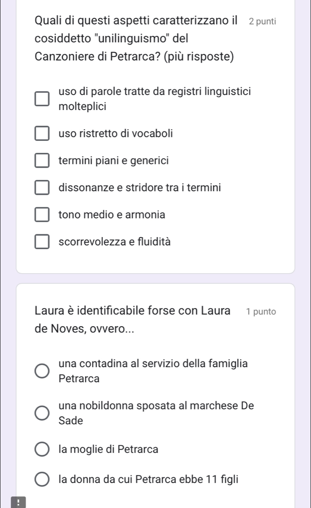Tick the 'uso ristretto di vocaboli' checkbox
This screenshot has height=508, width=311.
(x=43, y=133)
